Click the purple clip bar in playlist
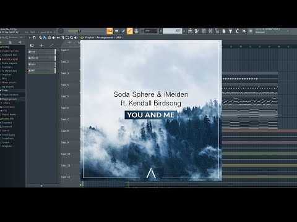297x222 pixels. 259,142
